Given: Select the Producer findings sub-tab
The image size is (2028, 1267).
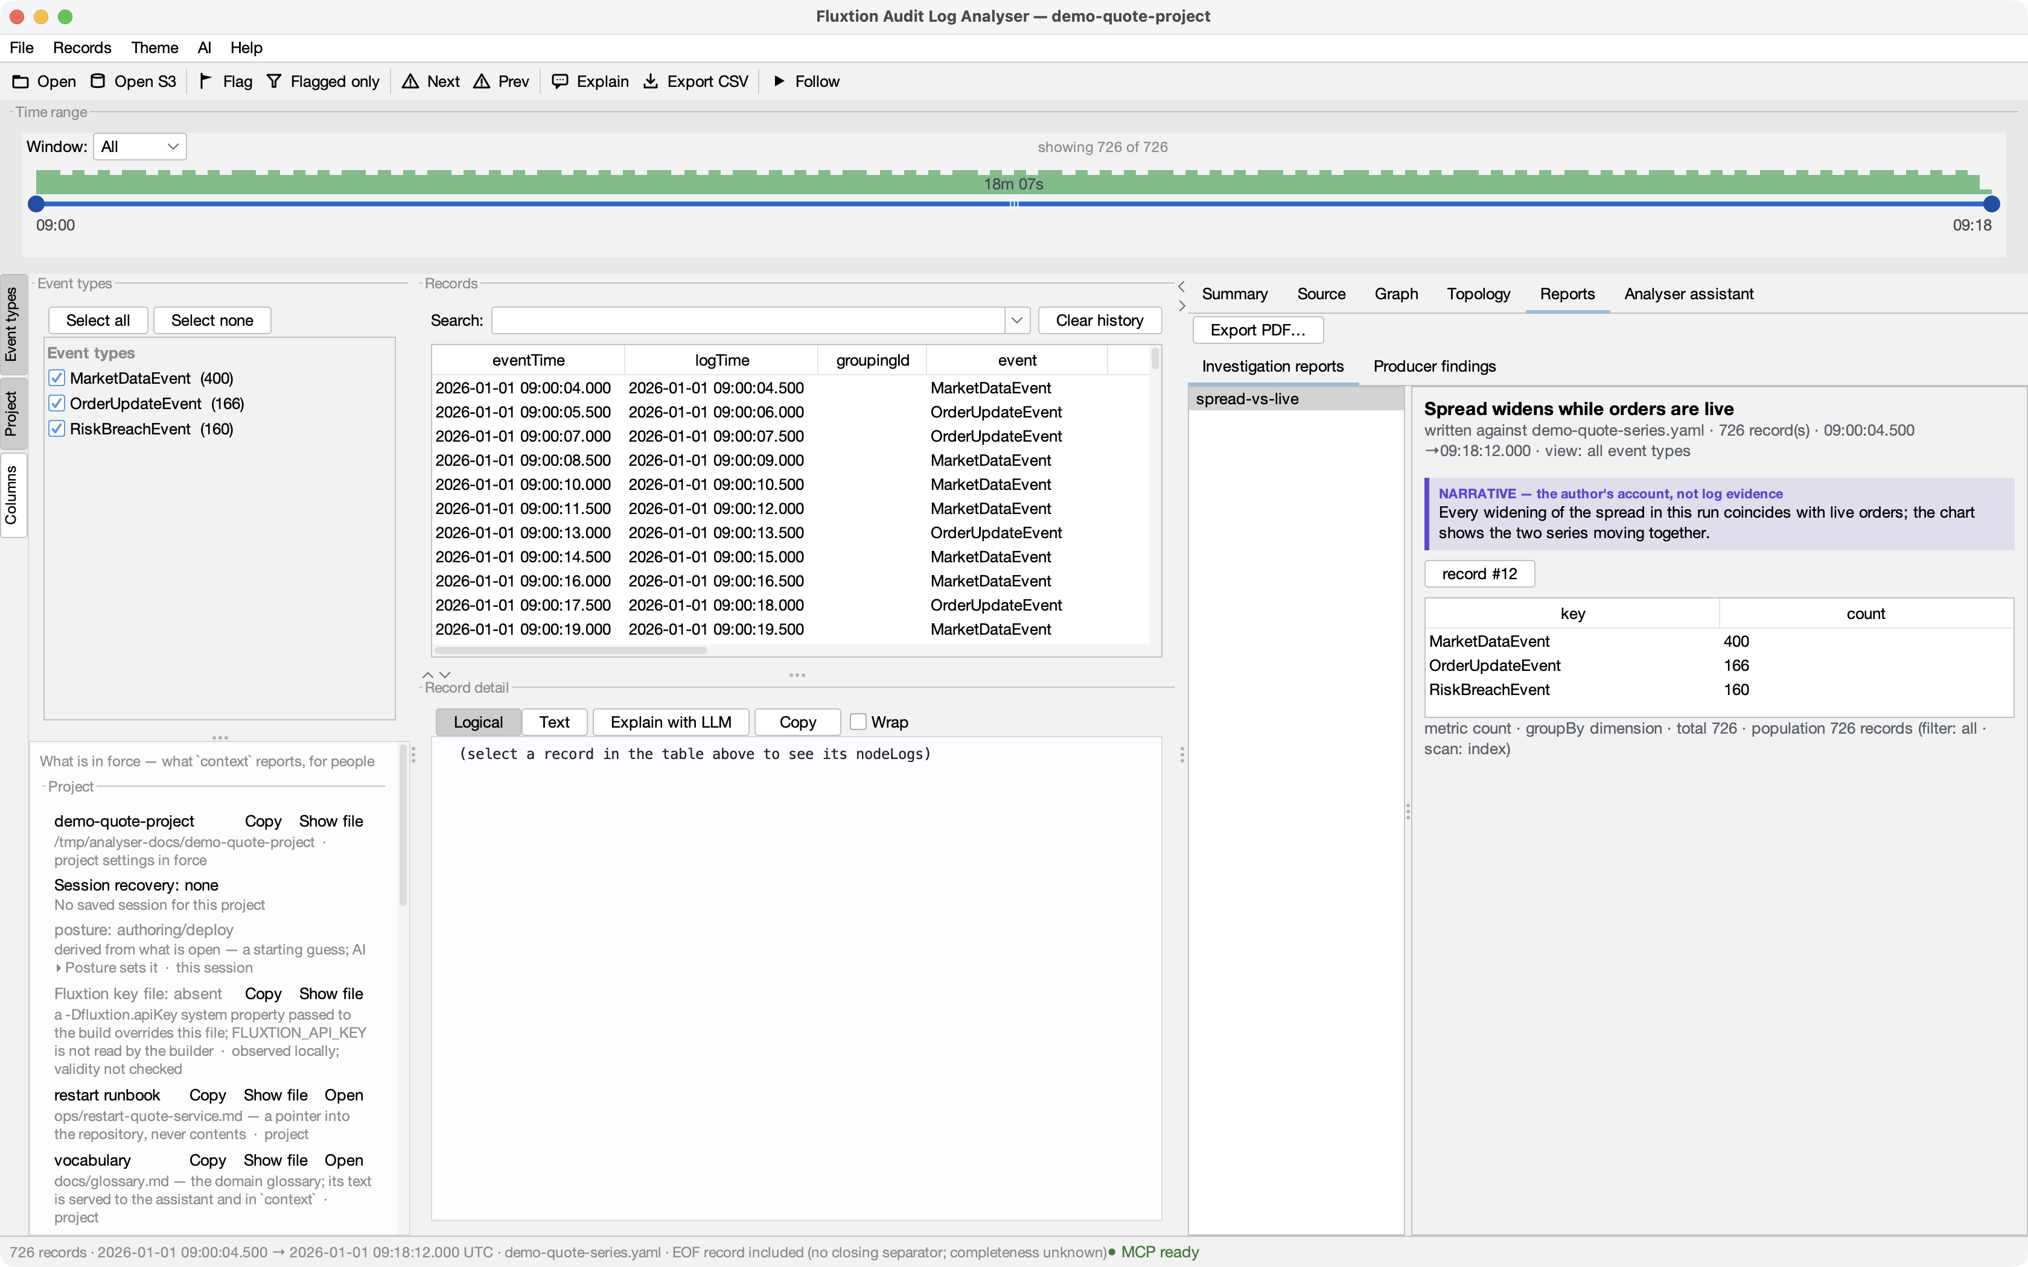Looking at the screenshot, I should 1435,366.
